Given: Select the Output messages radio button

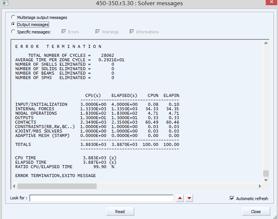Looking at the screenshot, I should point(14,24).
